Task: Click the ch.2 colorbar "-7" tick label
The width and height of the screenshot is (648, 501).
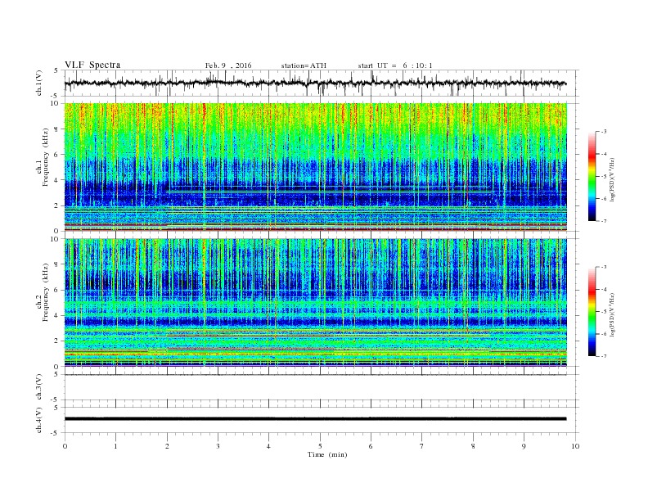Action: tap(603, 356)
